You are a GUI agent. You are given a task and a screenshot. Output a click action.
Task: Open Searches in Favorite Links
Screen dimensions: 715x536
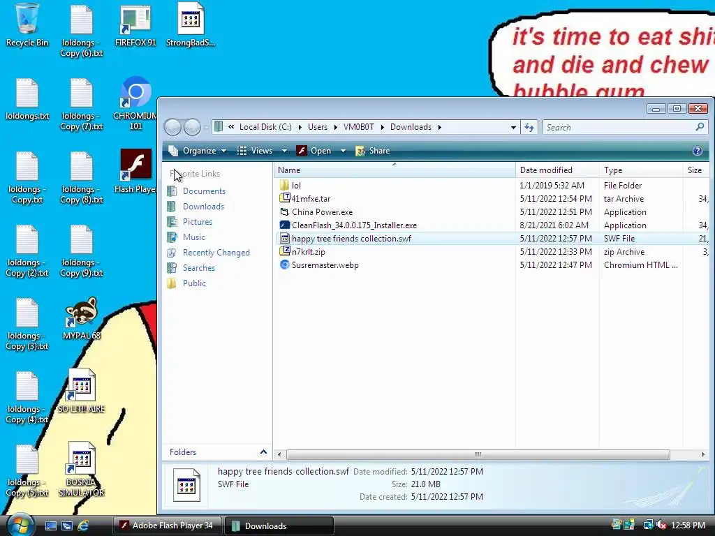pyautogui.click(x=199, y=268)
